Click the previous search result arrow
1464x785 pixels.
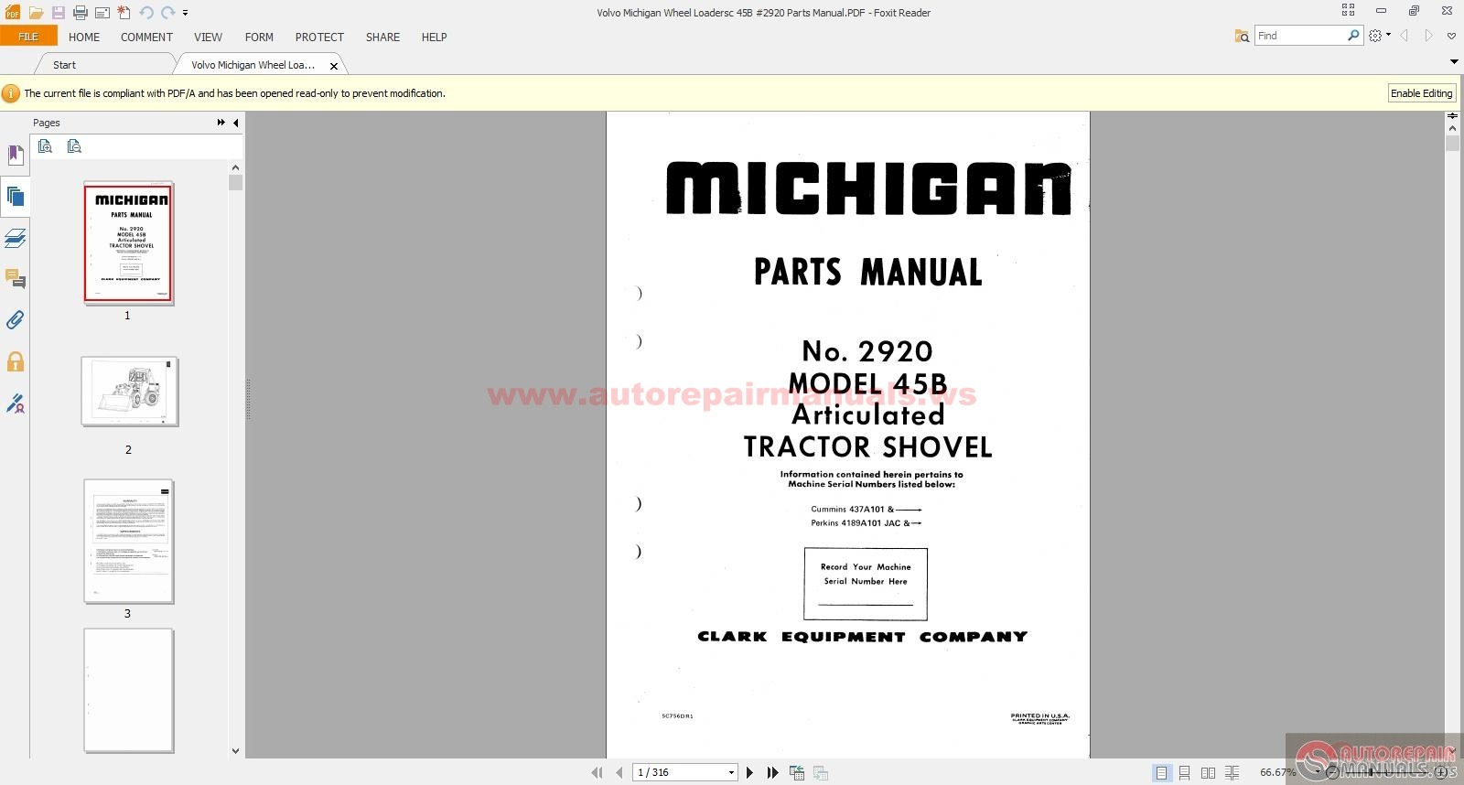[1404, 36]
